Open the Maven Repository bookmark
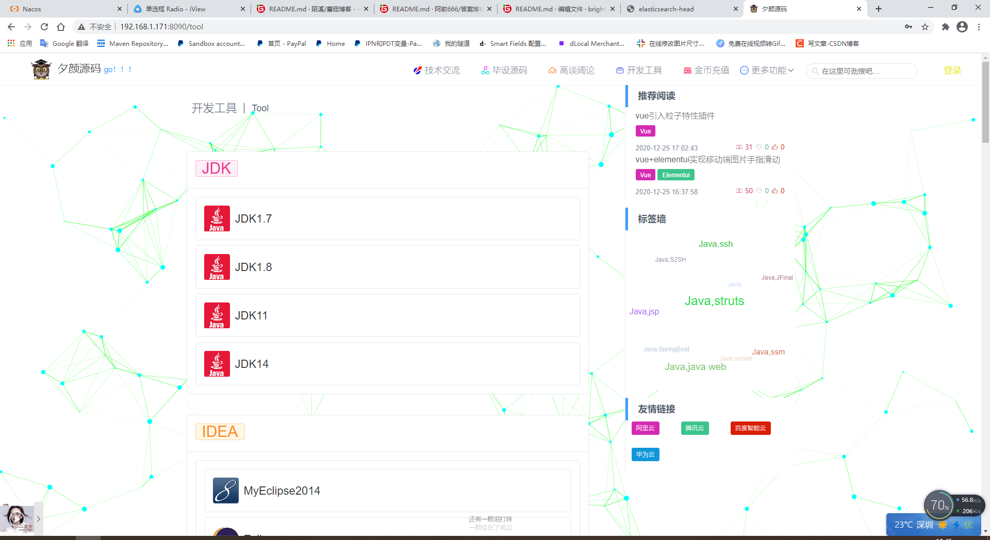 tap(133, 43)
